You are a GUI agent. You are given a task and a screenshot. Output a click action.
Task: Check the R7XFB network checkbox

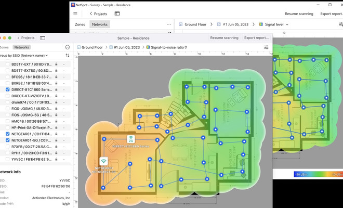tap(8, 147)
